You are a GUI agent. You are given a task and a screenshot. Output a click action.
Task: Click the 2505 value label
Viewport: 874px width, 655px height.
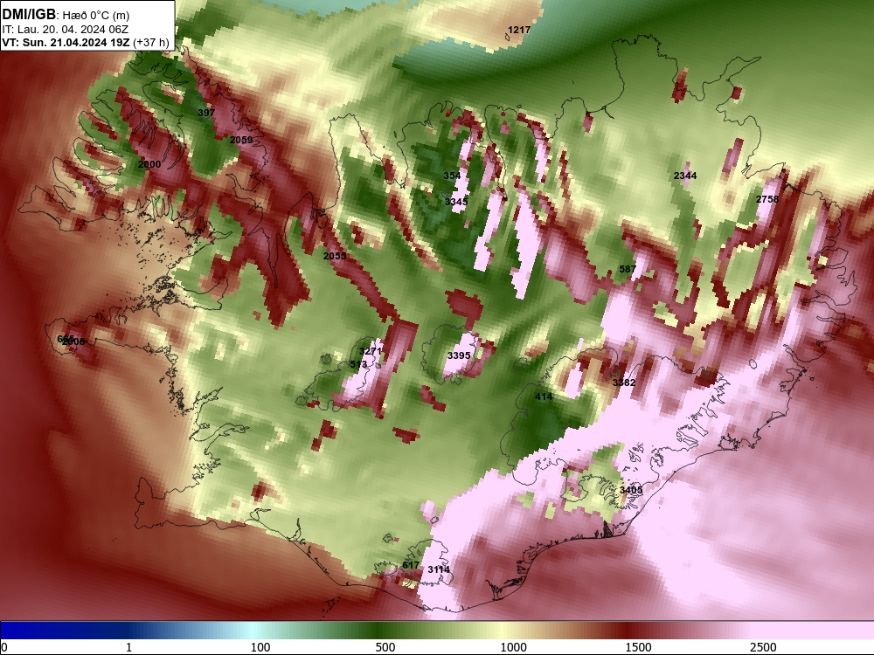coord(74,342)
